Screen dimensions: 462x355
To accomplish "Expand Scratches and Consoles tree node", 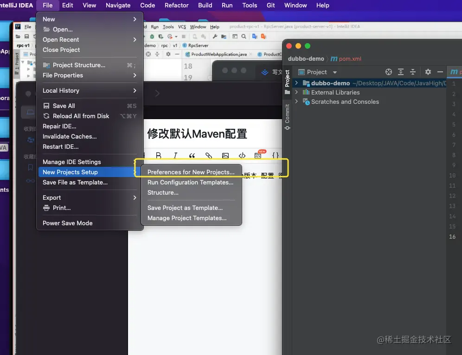I will (296, 101).
